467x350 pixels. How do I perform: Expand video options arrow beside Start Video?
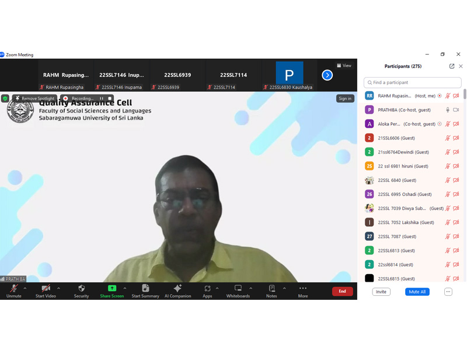tap(58, 288)
